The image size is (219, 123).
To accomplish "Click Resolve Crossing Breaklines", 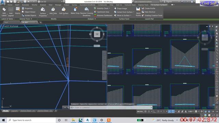I will pyautogui.click(x=87, y=12).
